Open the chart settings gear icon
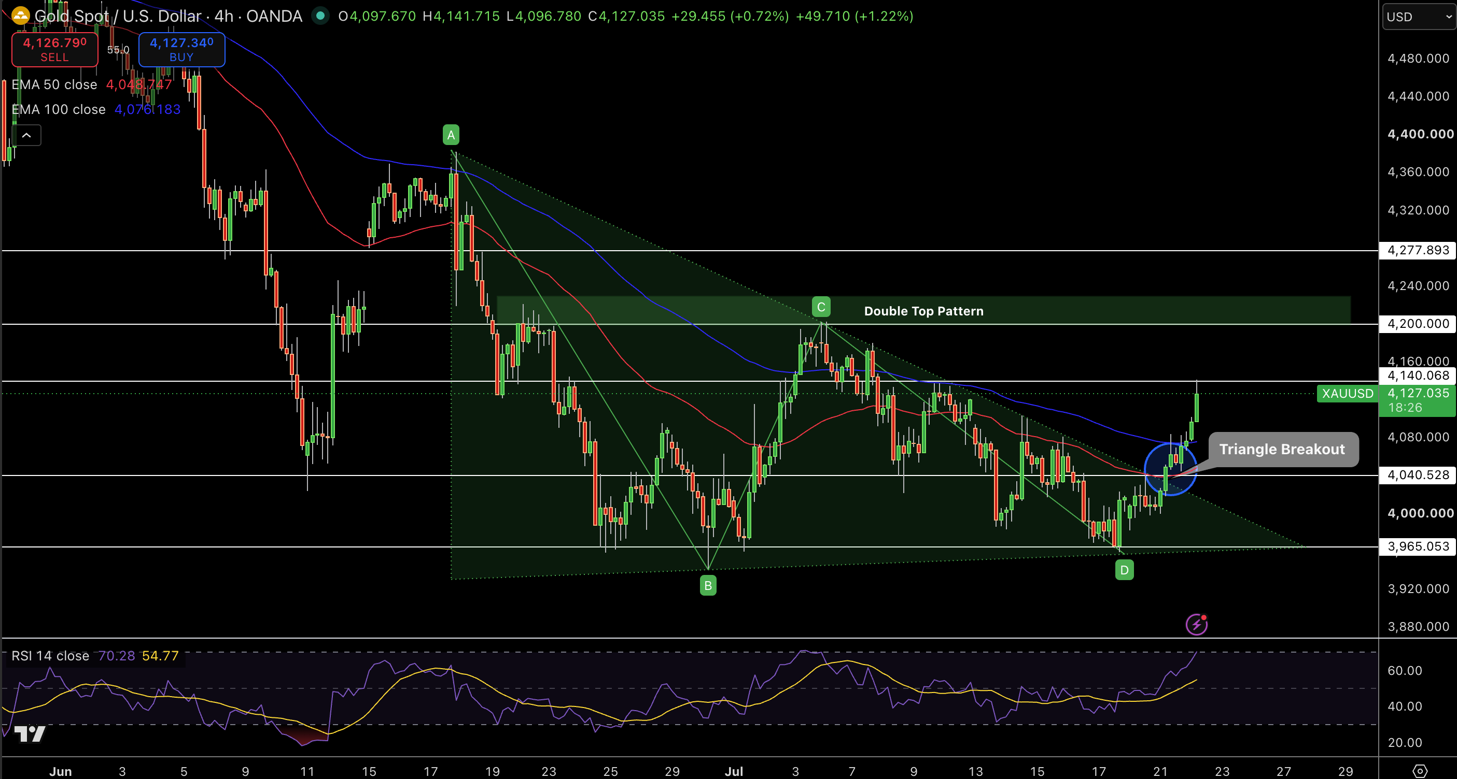This screenshot has height=779, width=1457. [1420, 771]
